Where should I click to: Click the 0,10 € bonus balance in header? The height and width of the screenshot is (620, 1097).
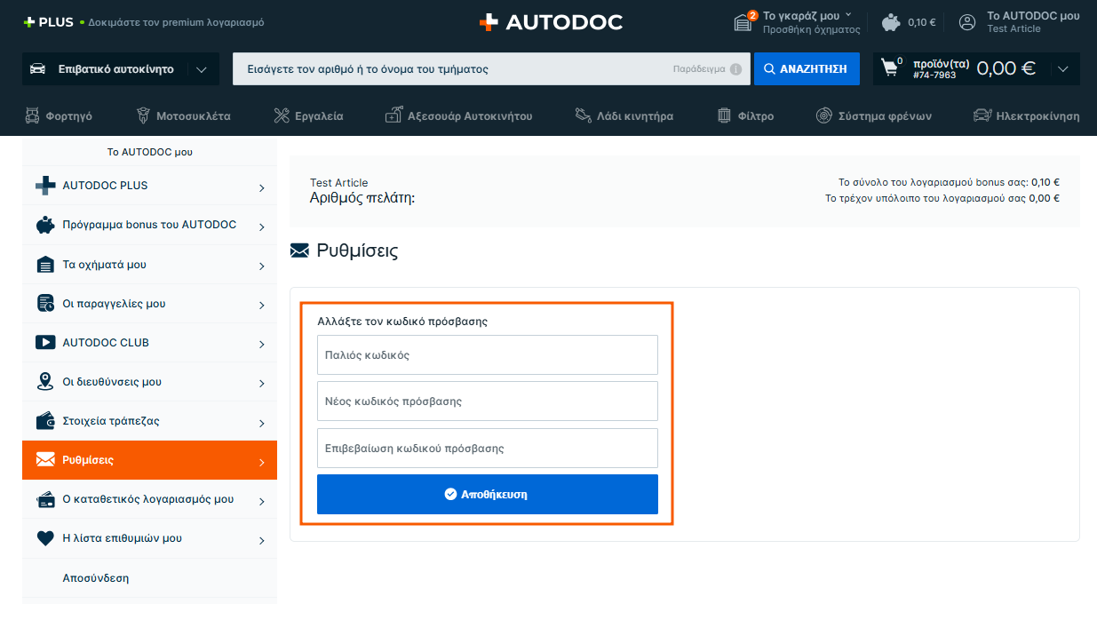(922, 23)
